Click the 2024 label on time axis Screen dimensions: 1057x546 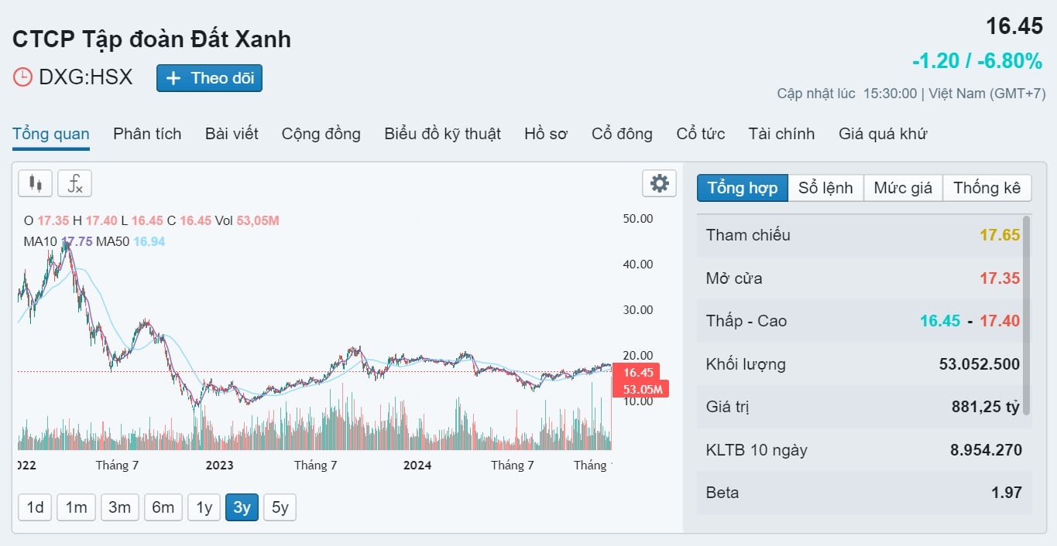[418, 466]
